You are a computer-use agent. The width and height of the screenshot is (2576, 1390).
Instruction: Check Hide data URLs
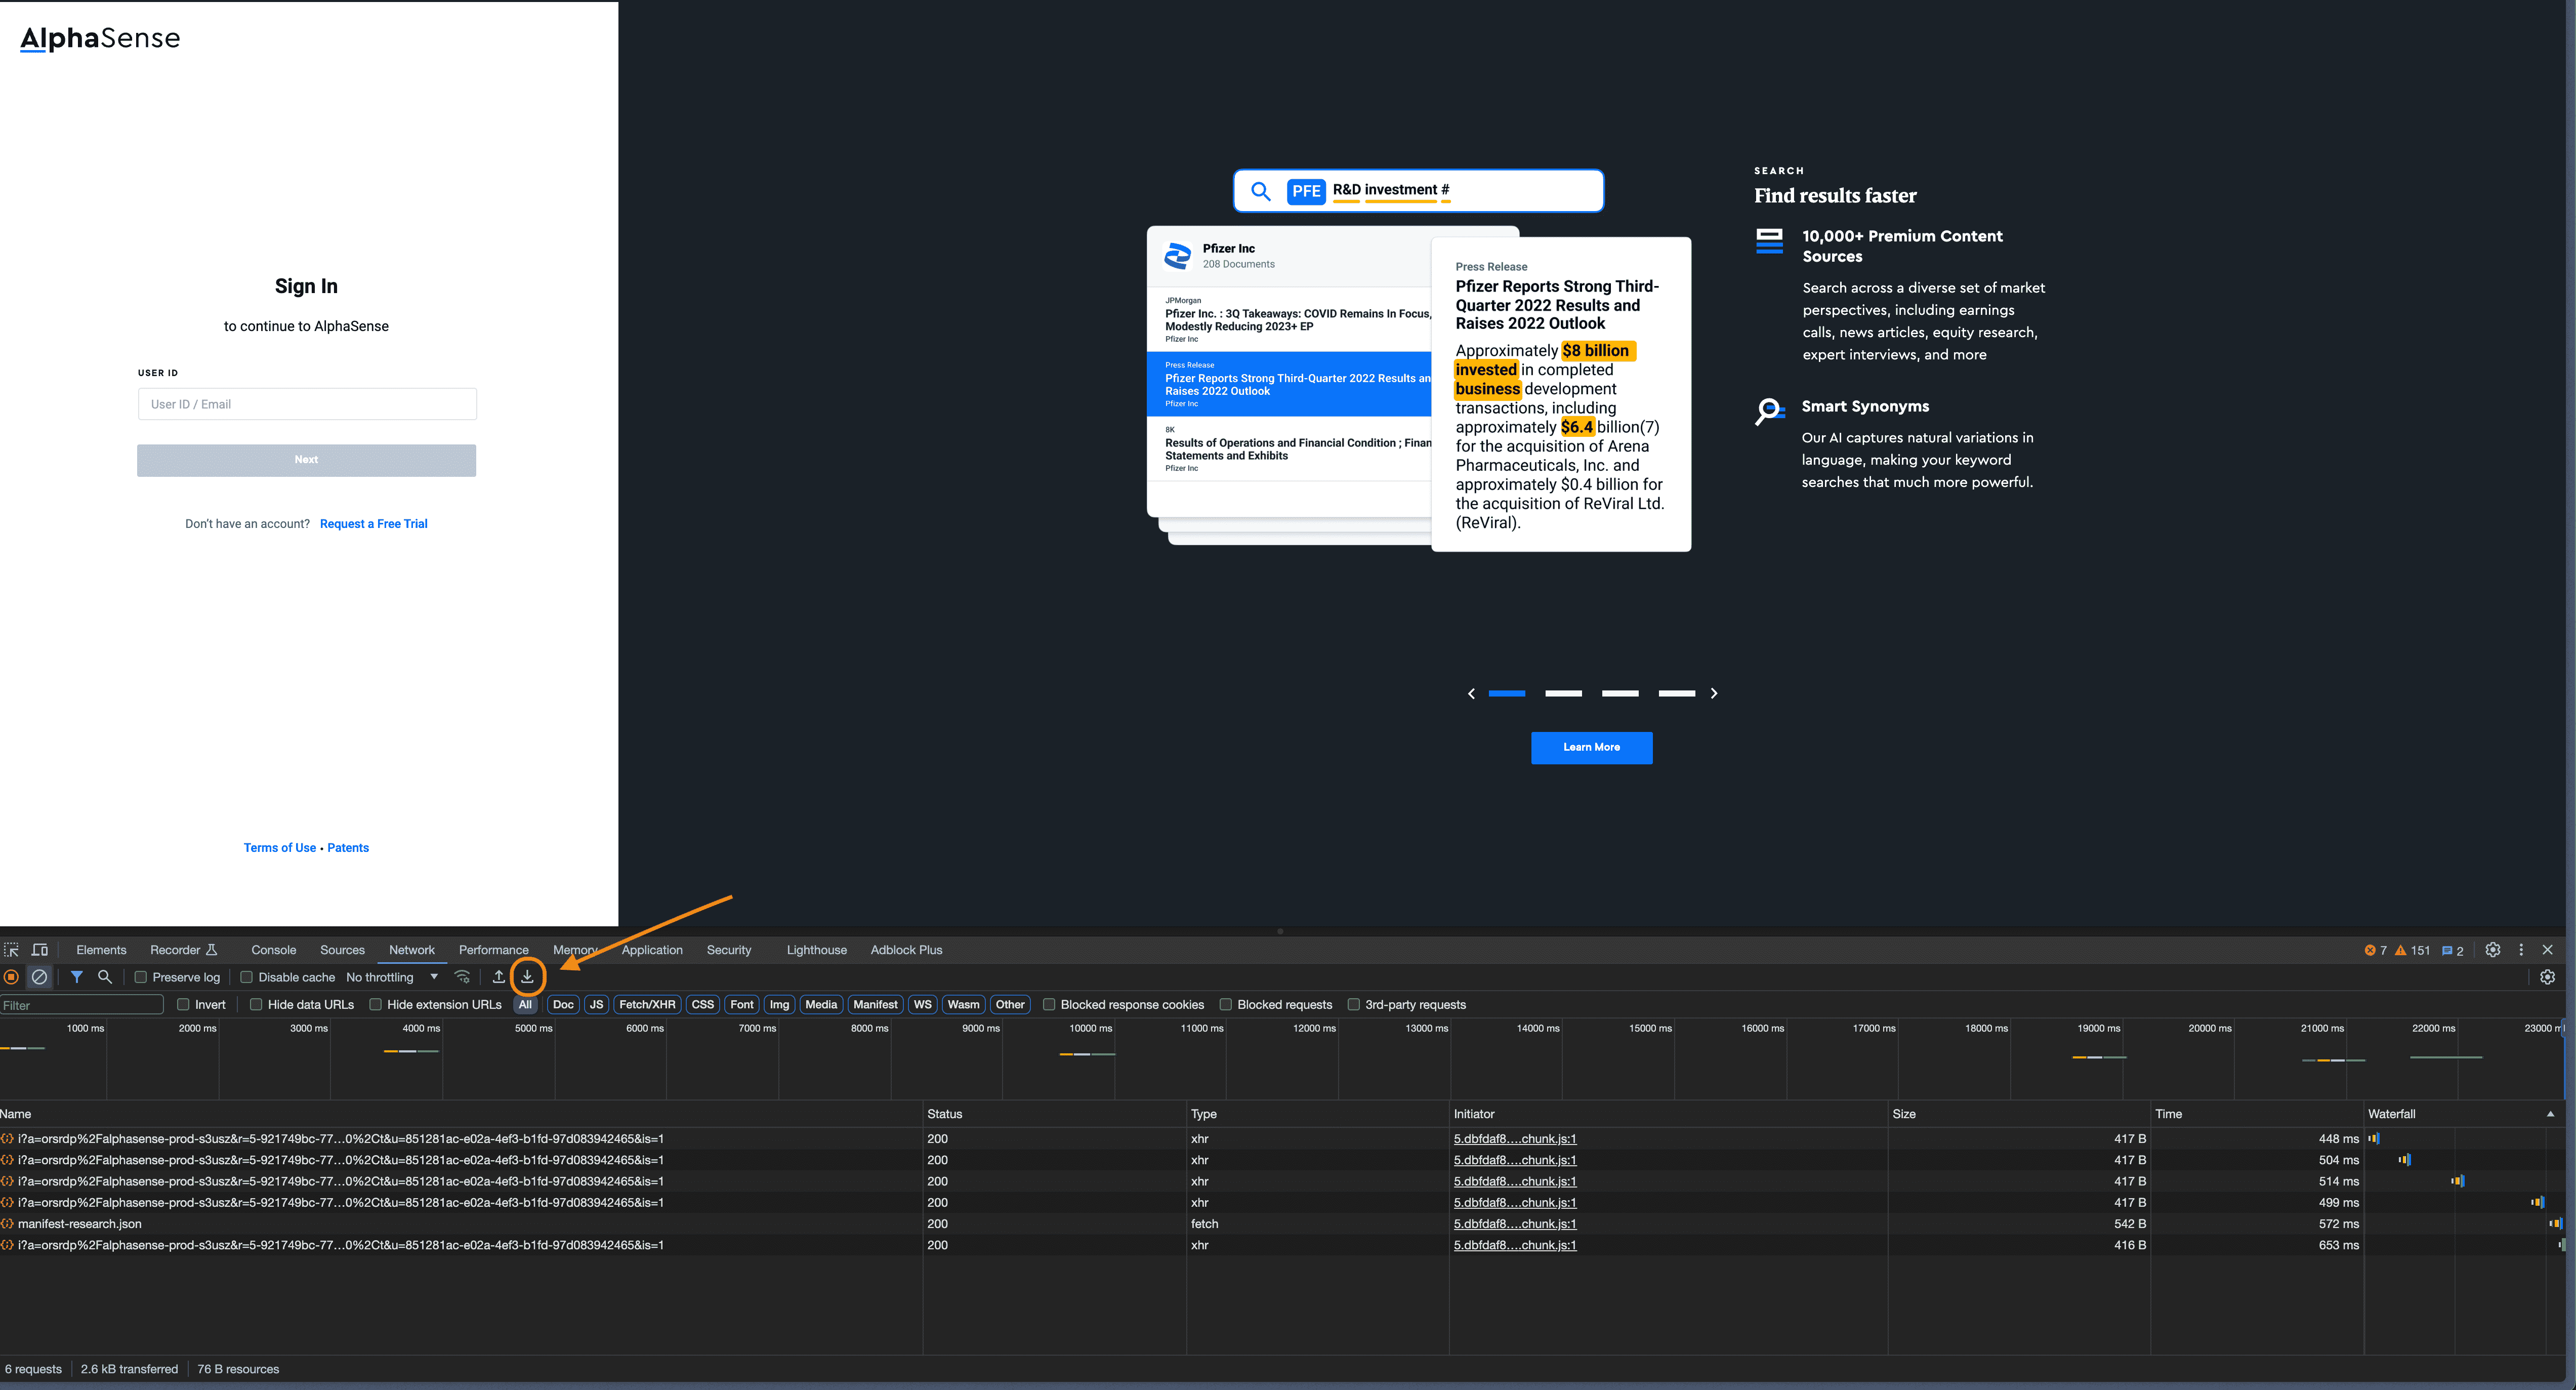pyautogui.click(x=256, y=1004)
